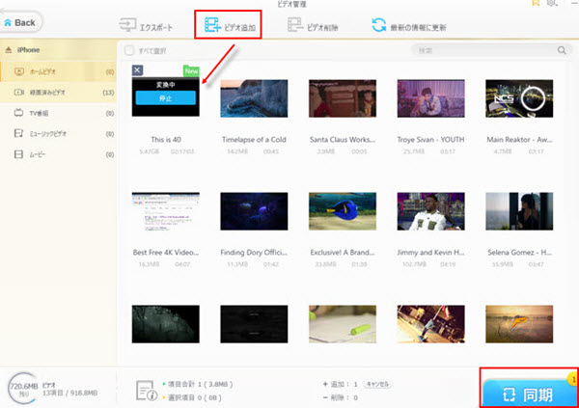Click the ビデオ削除 (Delete Video) icon
This screenshot has width=579, height=408.
tap(295, 25)
